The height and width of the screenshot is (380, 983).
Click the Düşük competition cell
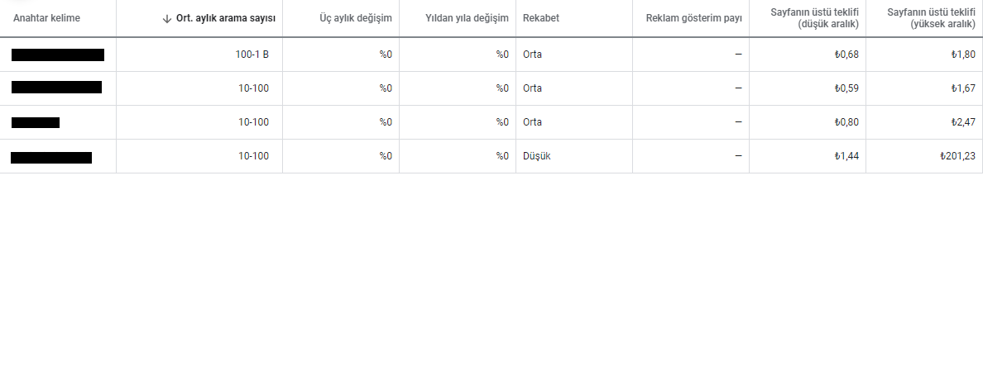tap(537, 156)
